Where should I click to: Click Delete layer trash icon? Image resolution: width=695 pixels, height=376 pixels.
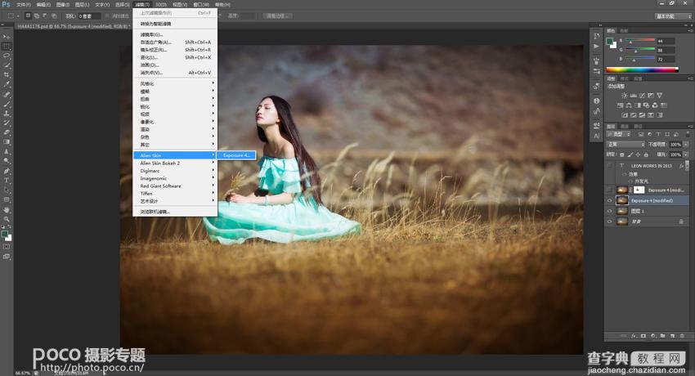click(682, 336)
